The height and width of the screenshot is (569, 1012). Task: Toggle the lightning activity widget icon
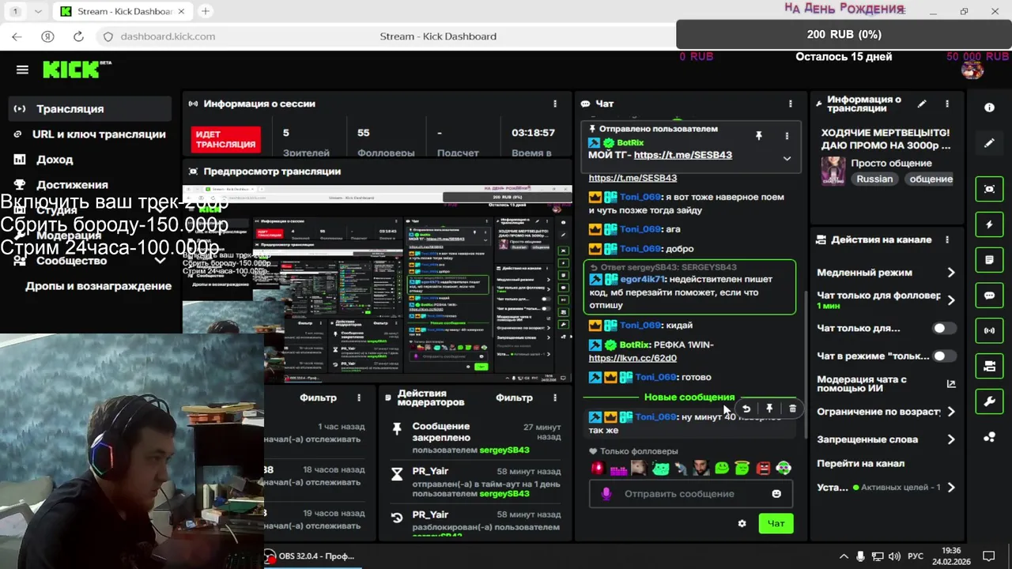(x=989, y=224)
